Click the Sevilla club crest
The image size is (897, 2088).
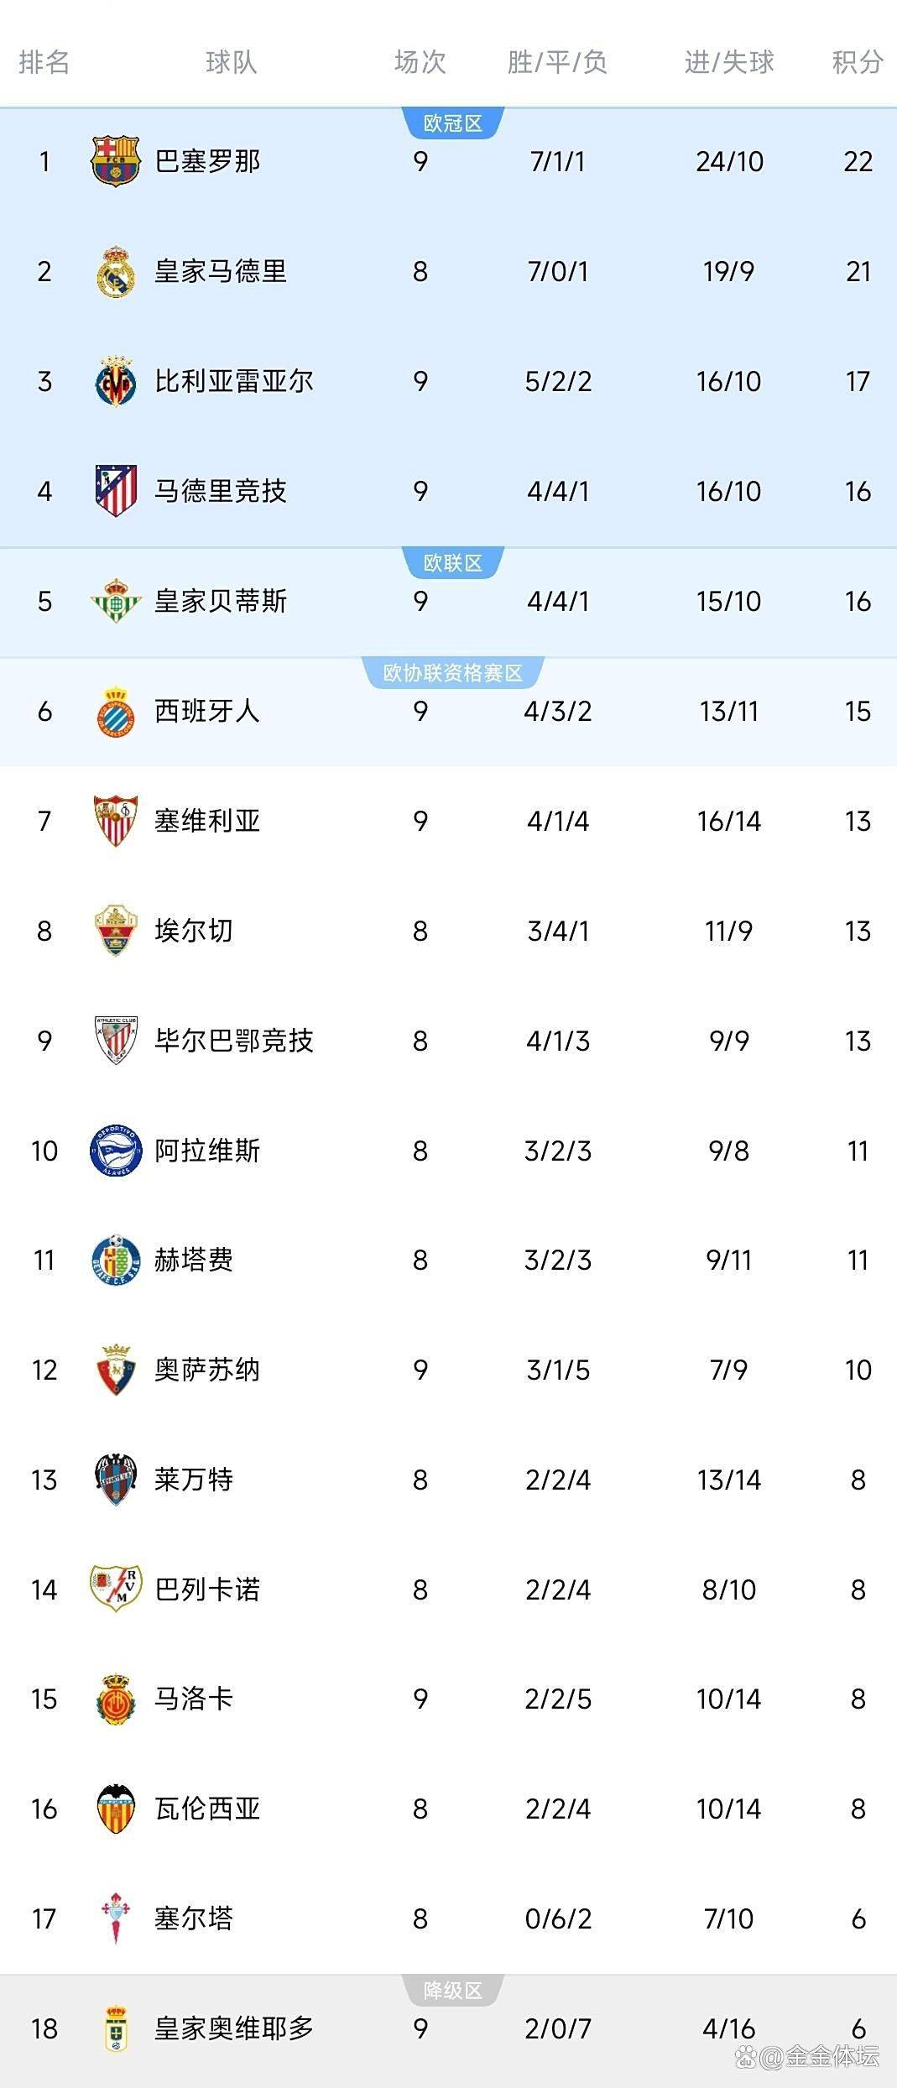[115, 821]
